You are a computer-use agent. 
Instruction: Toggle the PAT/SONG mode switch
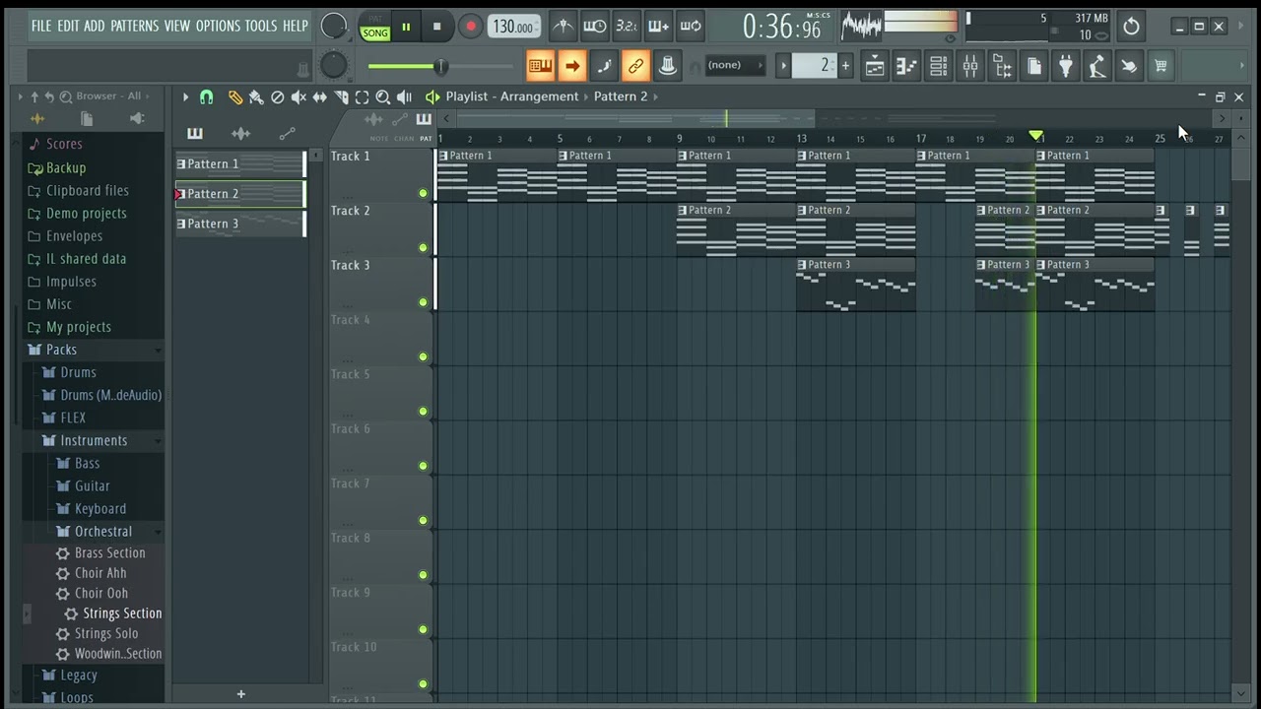click(375, 27)
